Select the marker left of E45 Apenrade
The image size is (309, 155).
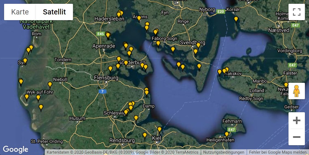(x=108, y=35)
